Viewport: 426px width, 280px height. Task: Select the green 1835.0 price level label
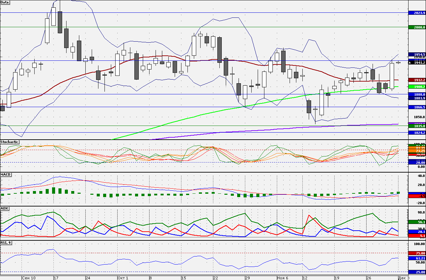tap(417, 126)
